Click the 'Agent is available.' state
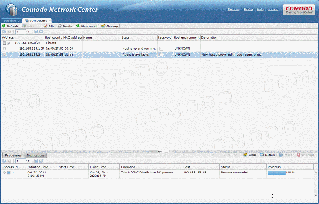319x204 pixels. pos(135,55)
